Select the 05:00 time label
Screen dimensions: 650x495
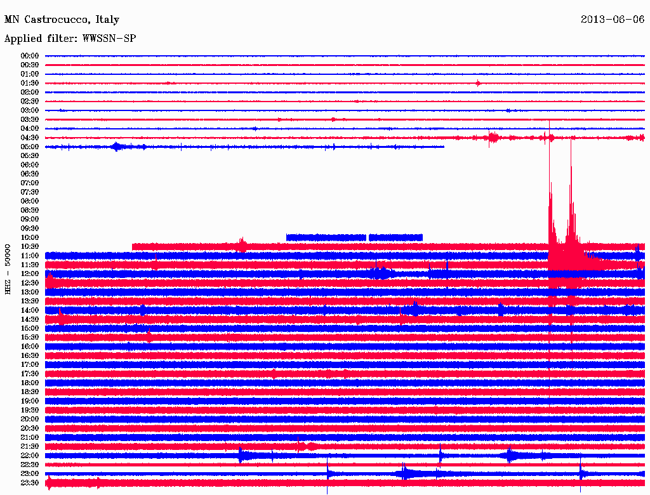[30, 147]
